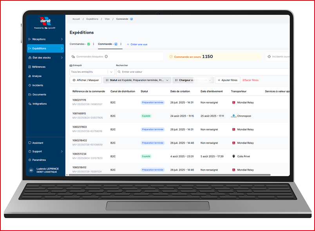Open options menu for the Commandes view

point(94,44)
